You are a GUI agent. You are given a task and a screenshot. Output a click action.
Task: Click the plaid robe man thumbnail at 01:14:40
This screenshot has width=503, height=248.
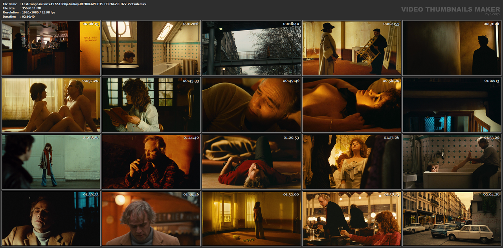tap(151, 162)
